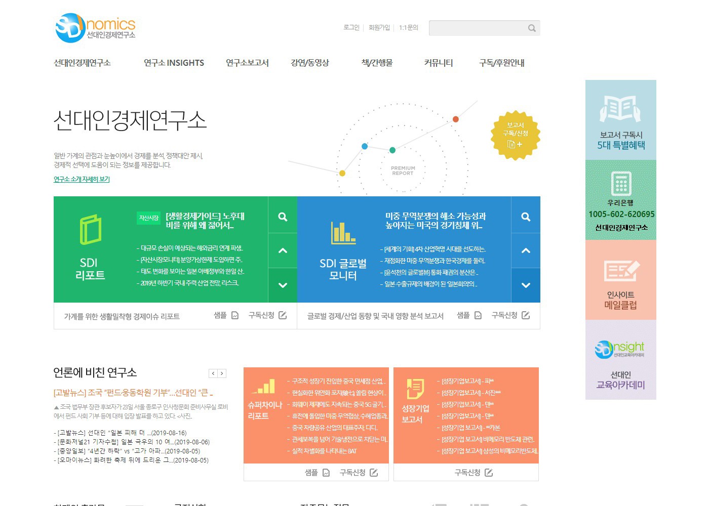Click the 연구소 소개 자세히 보기 link
This screenshot has height=506, width=709.
click(x=82, y=179)
